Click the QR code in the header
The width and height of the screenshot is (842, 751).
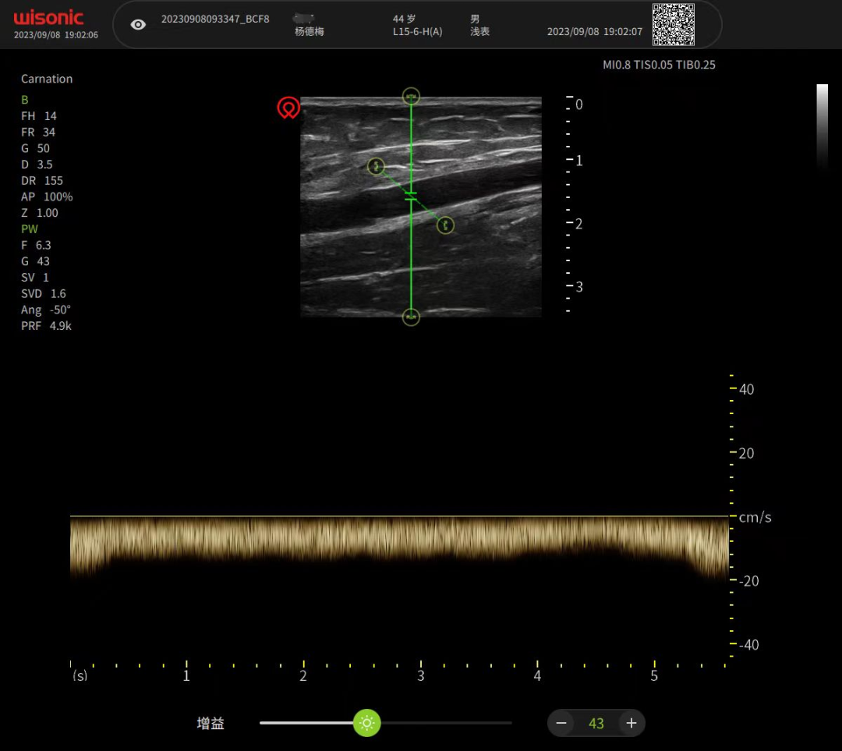[673, 25]
